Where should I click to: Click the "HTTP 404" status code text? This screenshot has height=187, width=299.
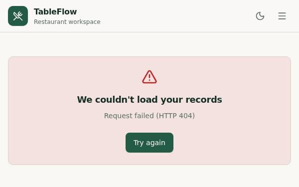click(175, 116)
